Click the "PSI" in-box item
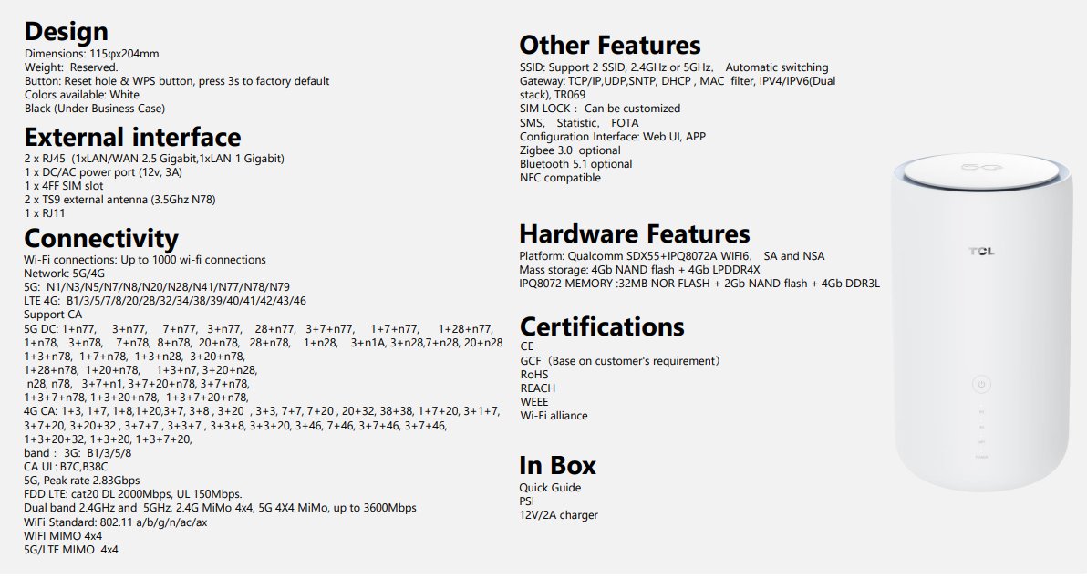1087x579 pixels. pyautogui.click(x=527, y=501)
